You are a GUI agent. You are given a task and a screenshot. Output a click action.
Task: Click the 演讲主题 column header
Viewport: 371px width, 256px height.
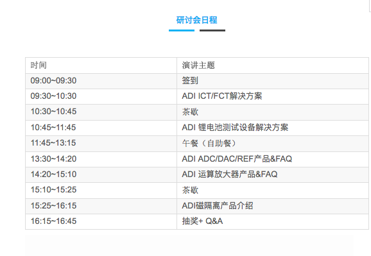[273, 65]
